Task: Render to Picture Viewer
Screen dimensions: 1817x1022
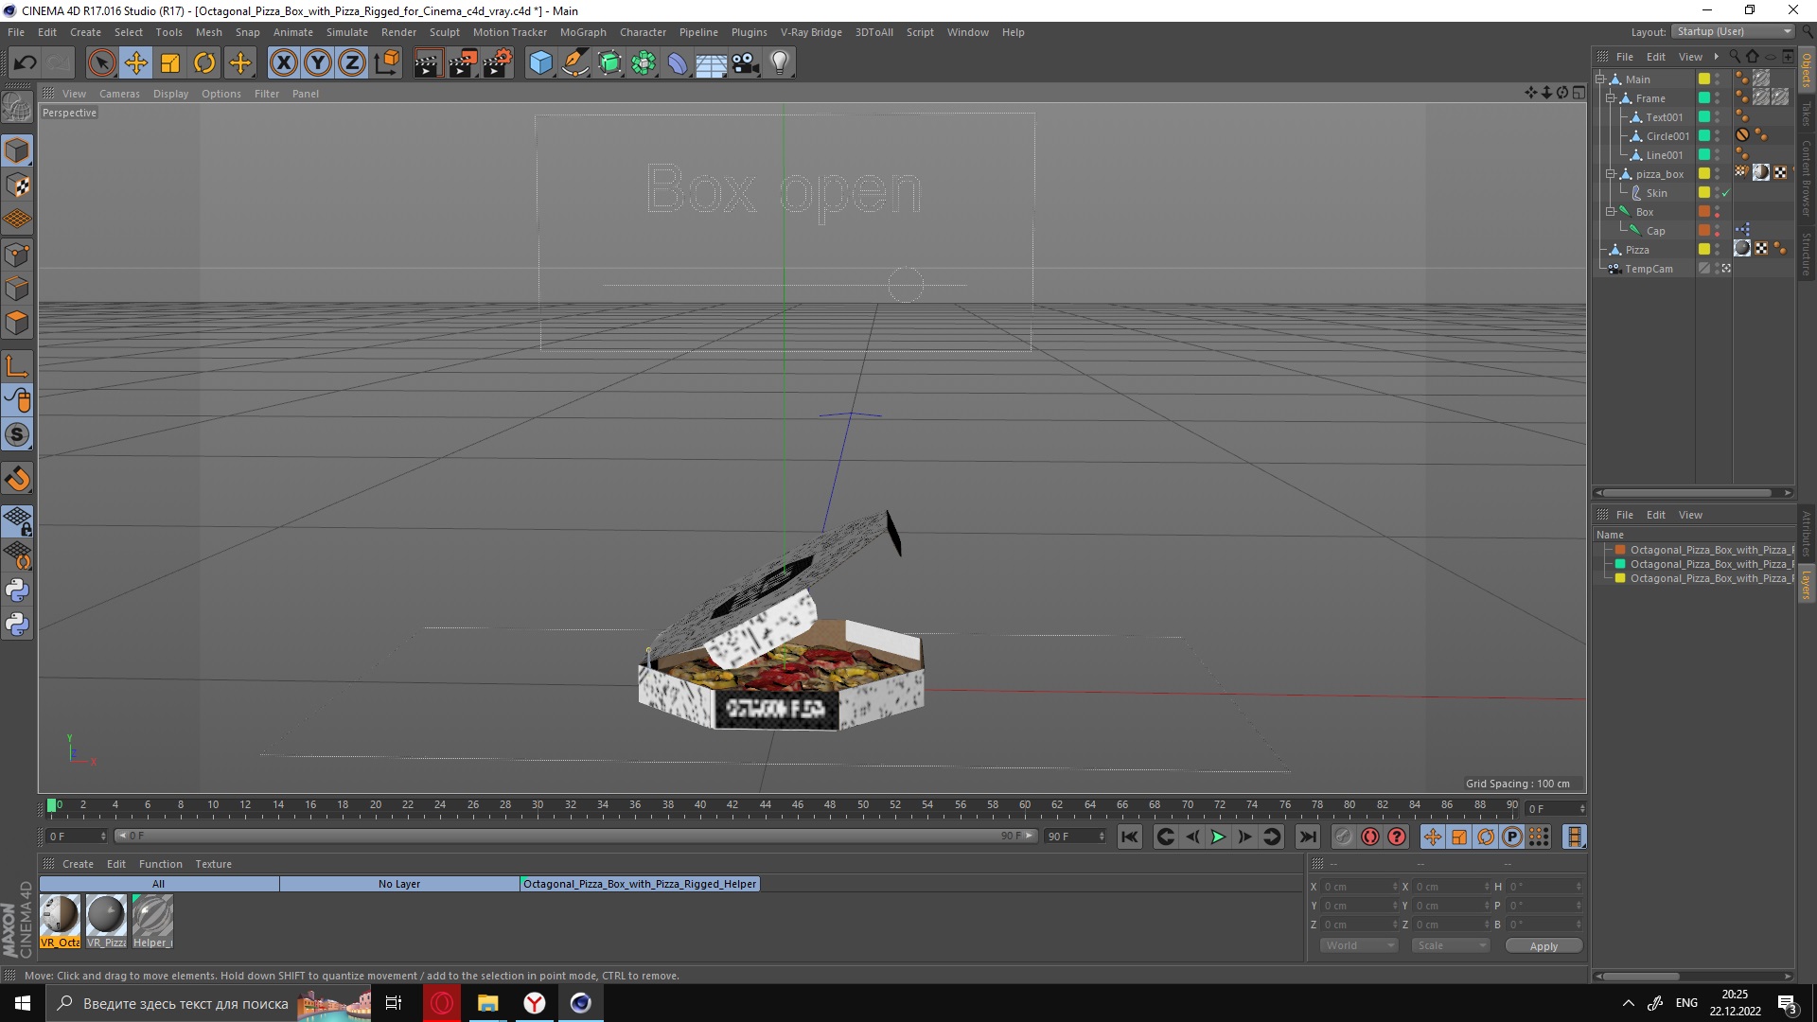Action: (x=463, y=63)
